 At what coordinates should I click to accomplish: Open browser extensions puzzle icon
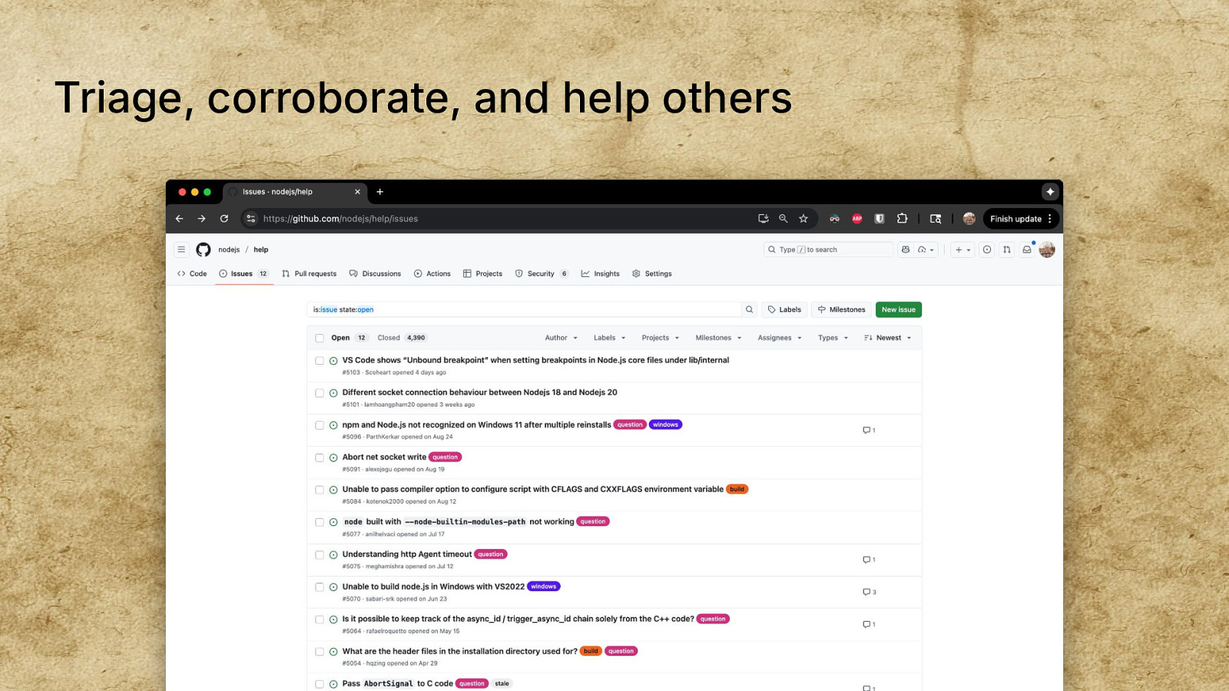(902, 219)
